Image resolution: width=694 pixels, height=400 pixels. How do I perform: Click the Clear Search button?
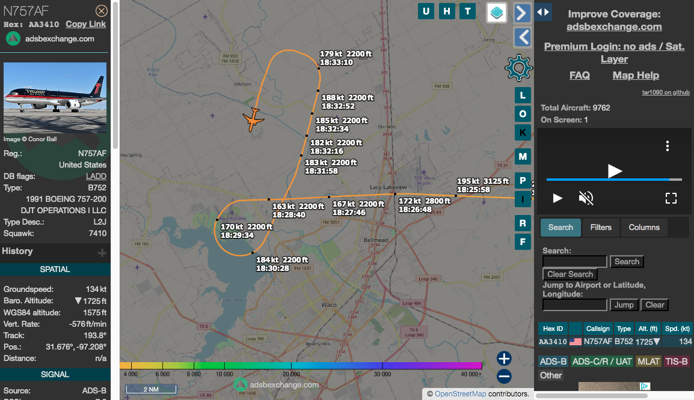click(570, 274)
